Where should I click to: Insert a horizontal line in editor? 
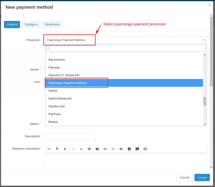click(113, 149)
